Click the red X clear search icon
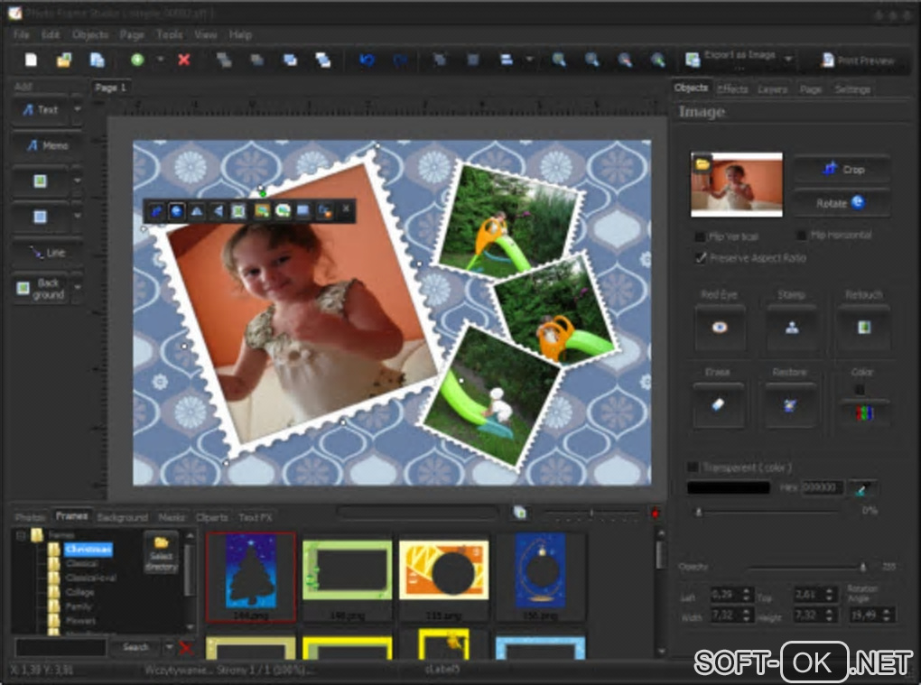The image size is (921, 685). [186, 647]
